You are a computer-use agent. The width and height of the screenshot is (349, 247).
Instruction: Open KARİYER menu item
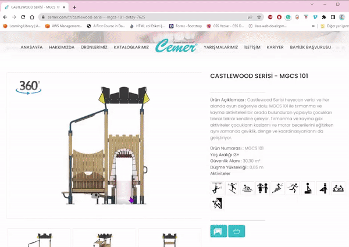coord(275,47)
